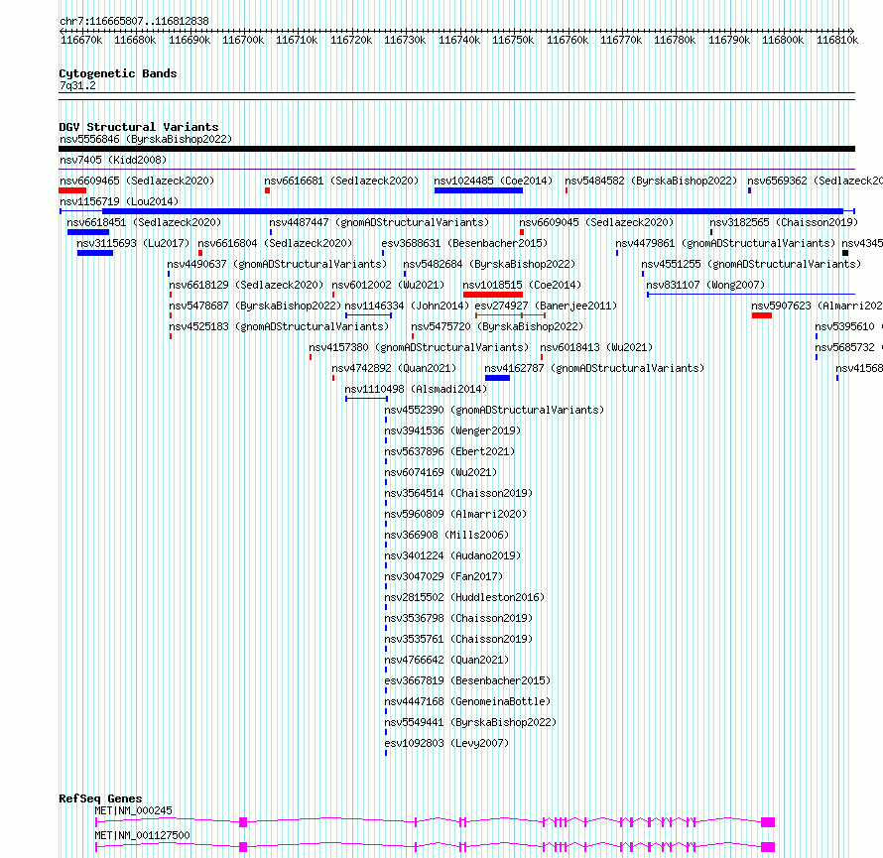This screenshot has width=883, height=858.
Task: Select the blue span glyph under nsv1110498
Action: (x=367, y=399)
